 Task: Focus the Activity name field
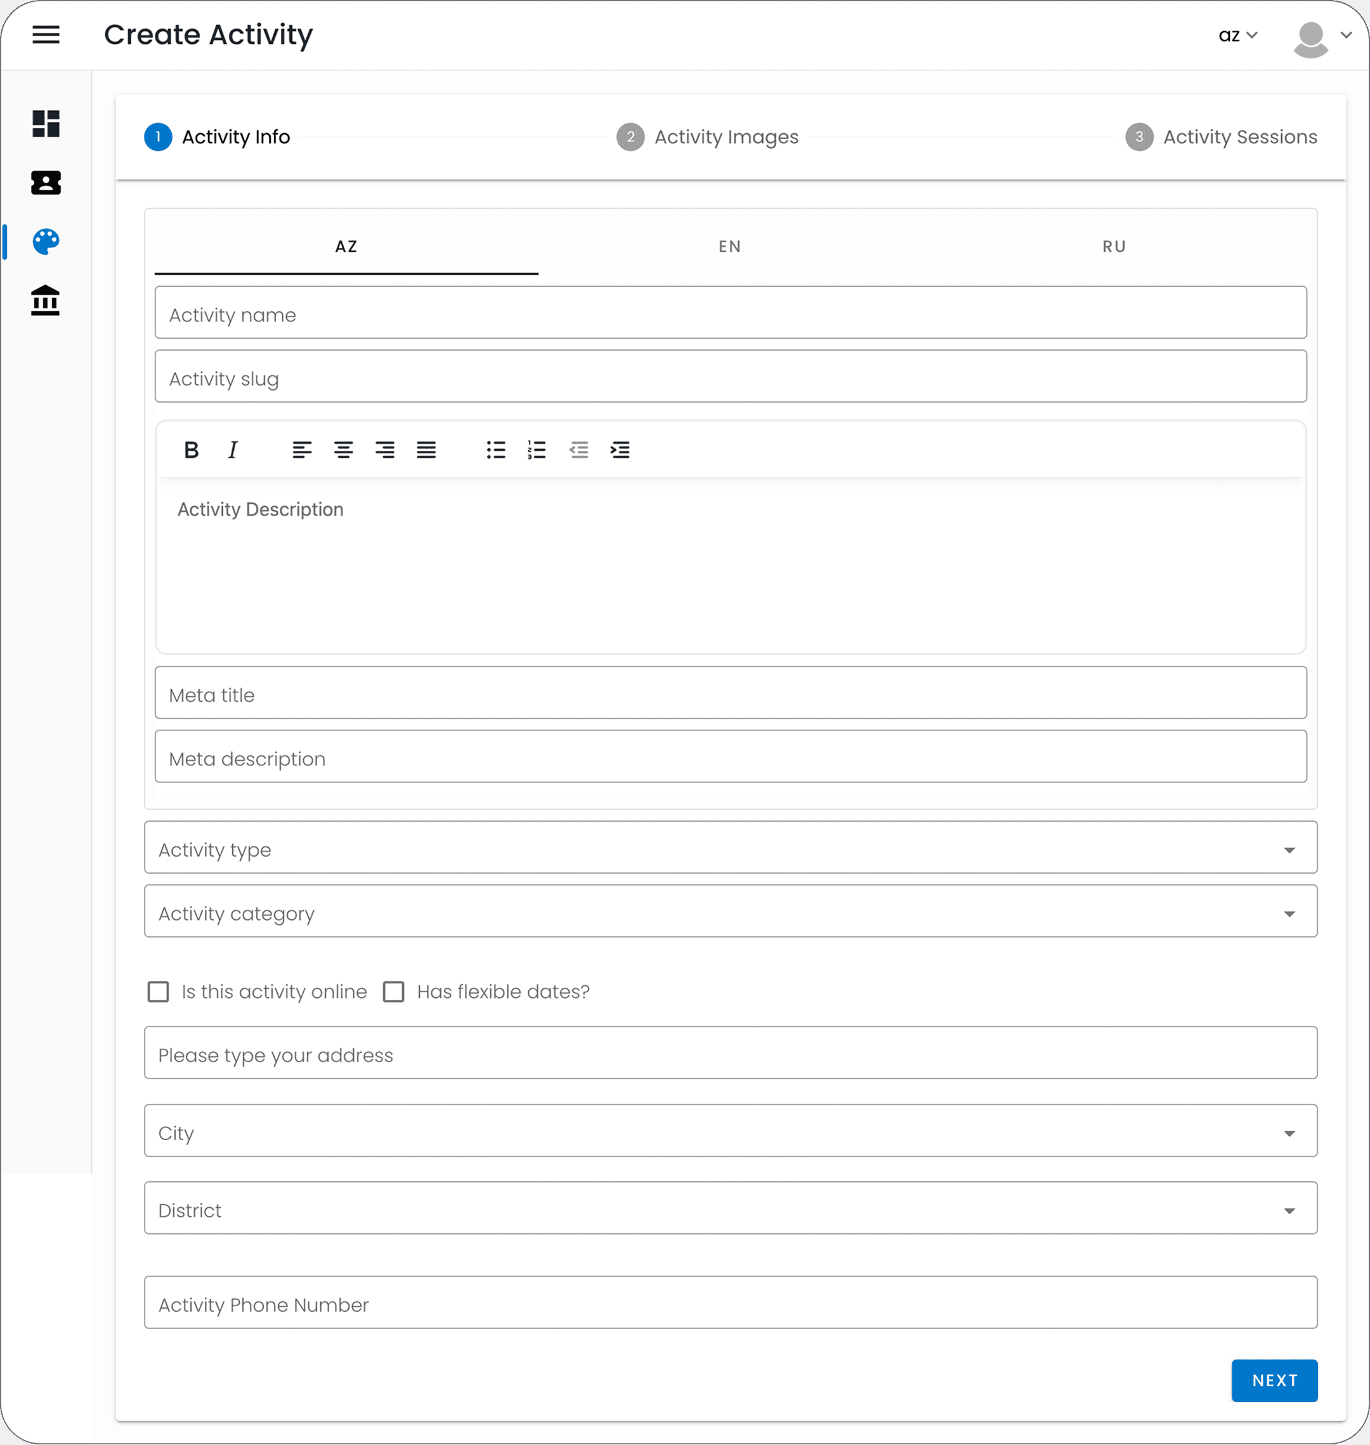(x=730, y=313)
